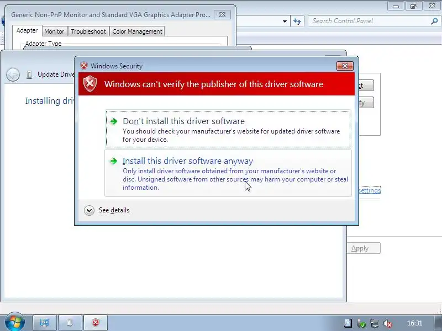442x331 pixels.
Task: Open the settings link behind the dialog
Action: tap(370, 190)
